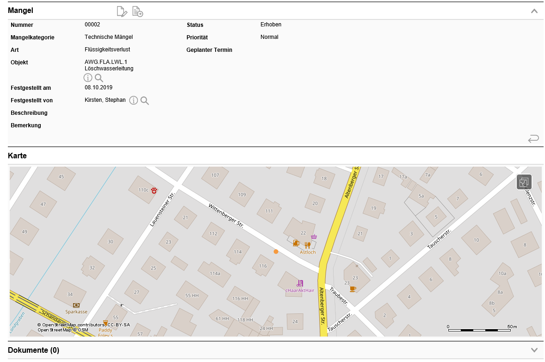The width and height of the screenshot is (545, 362).
Task: Click the OSM attribution link
Action: 82,330
